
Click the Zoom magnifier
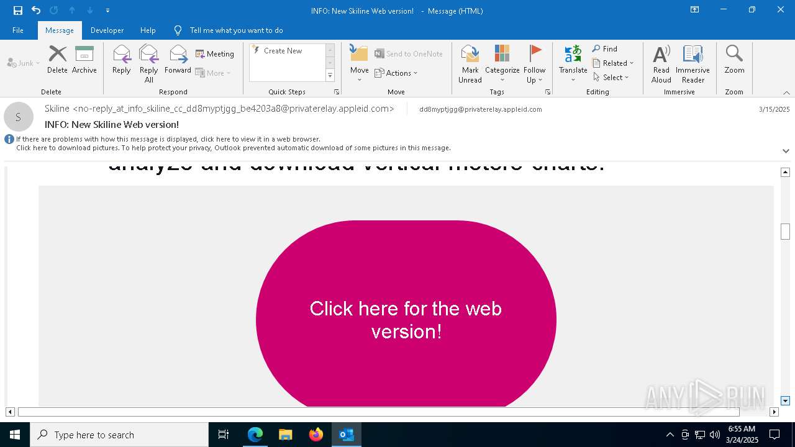(734, 60)
